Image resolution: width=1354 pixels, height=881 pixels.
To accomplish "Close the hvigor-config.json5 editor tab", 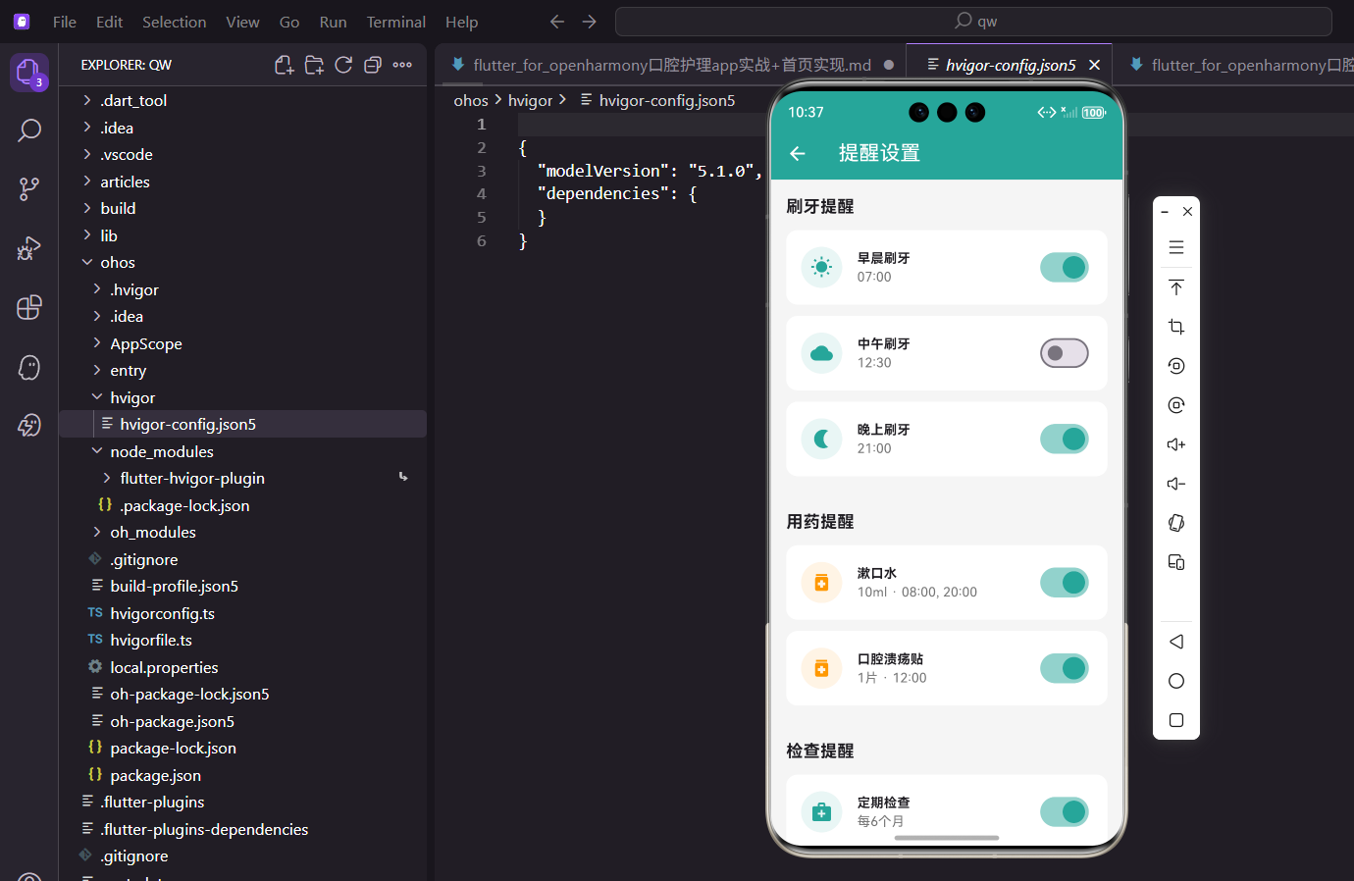I will coord(1094,65).
